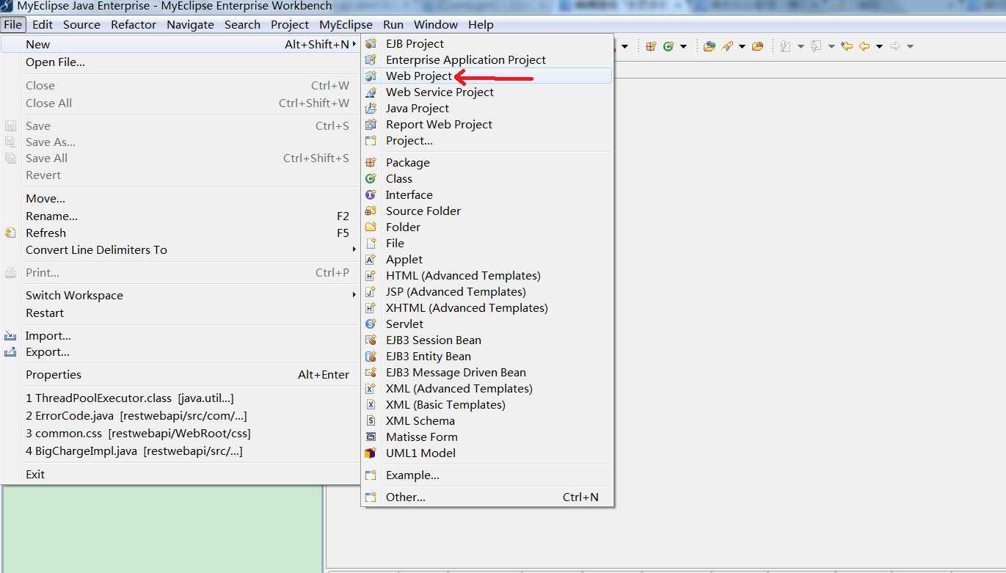Choose Restart in File menu
This screenshot has width=1006, height=573.
[180, 313]
